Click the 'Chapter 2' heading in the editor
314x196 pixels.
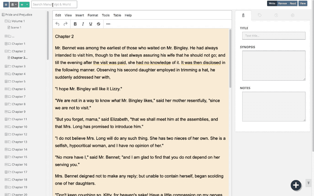64,37
